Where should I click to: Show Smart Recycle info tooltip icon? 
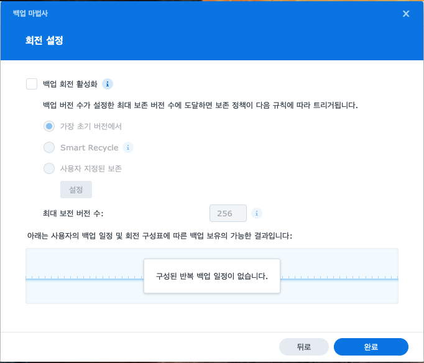[x=128, y=147]
